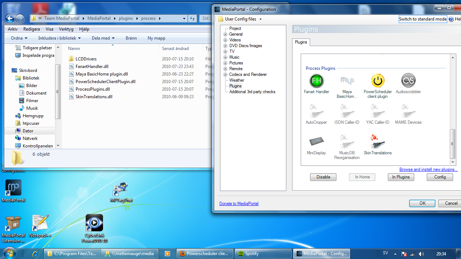
Task: Select the MAME Devices plugin icon
Action: pos(408,112)
